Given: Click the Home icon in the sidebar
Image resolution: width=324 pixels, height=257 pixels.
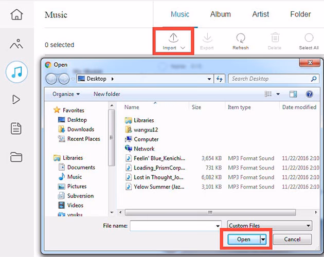Looking at the screenshot, I should [16, 14].
